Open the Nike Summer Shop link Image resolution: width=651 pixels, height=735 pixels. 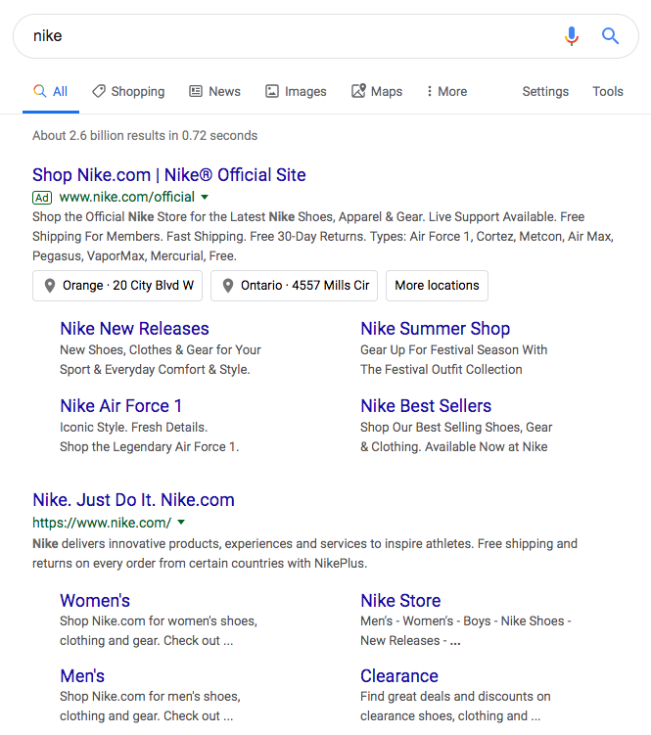[436, 329]
